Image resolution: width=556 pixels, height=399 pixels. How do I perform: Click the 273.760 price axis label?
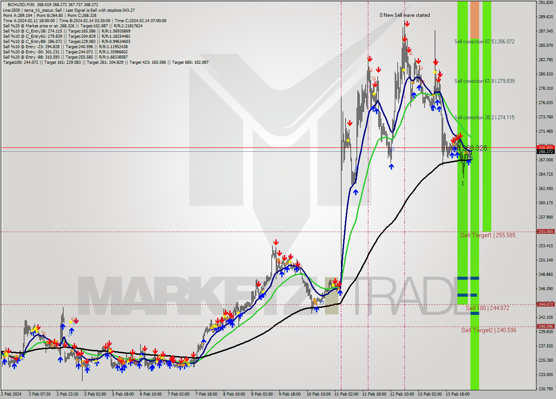click(546, 117)
